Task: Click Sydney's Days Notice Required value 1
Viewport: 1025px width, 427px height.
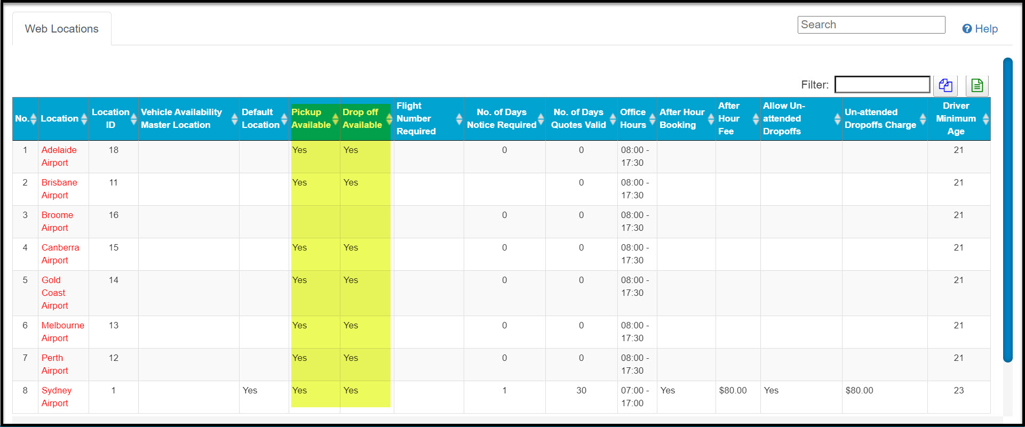Action: click(505, 391)
